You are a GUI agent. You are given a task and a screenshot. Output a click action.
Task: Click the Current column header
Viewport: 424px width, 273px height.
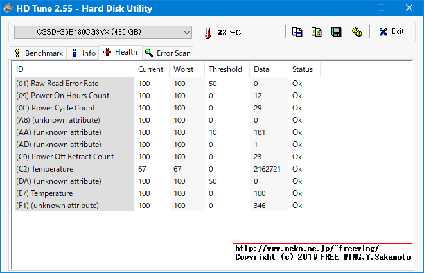pos(151,69)
